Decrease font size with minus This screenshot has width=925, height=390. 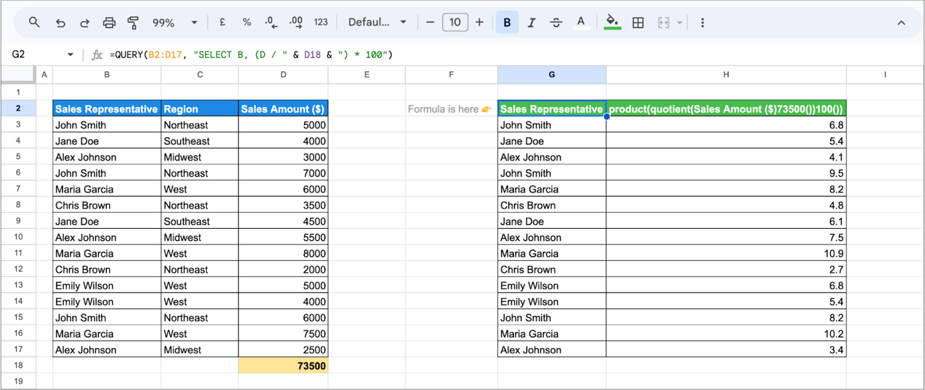430,22
